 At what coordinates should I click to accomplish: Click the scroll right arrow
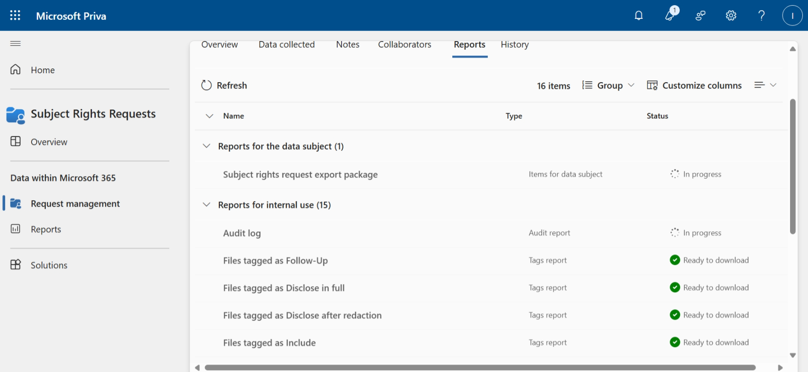[780, 367]
